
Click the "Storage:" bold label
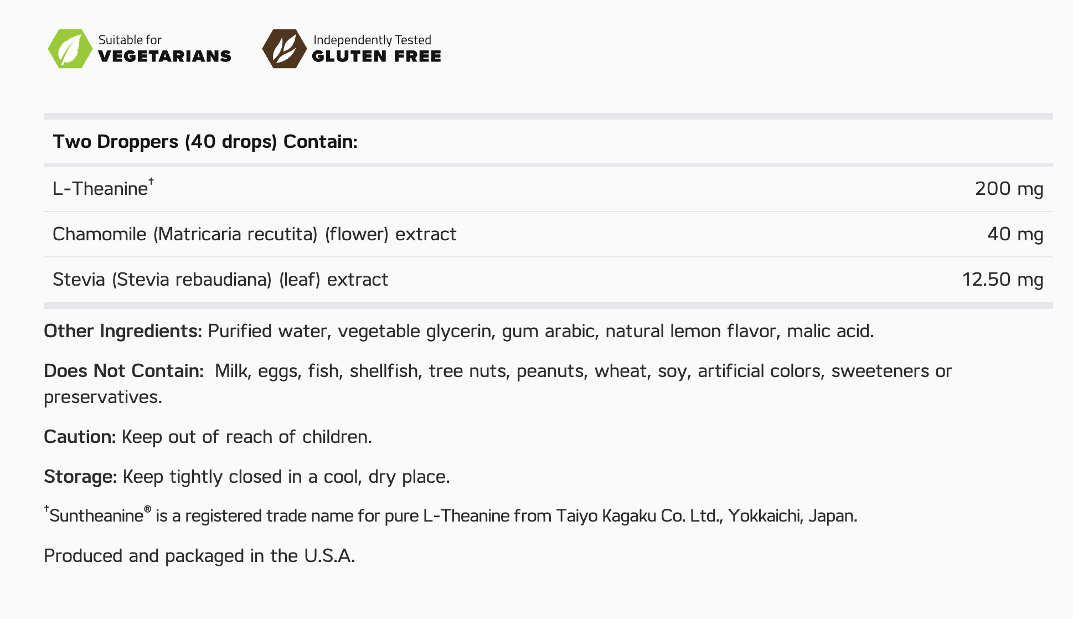[80, 477]
